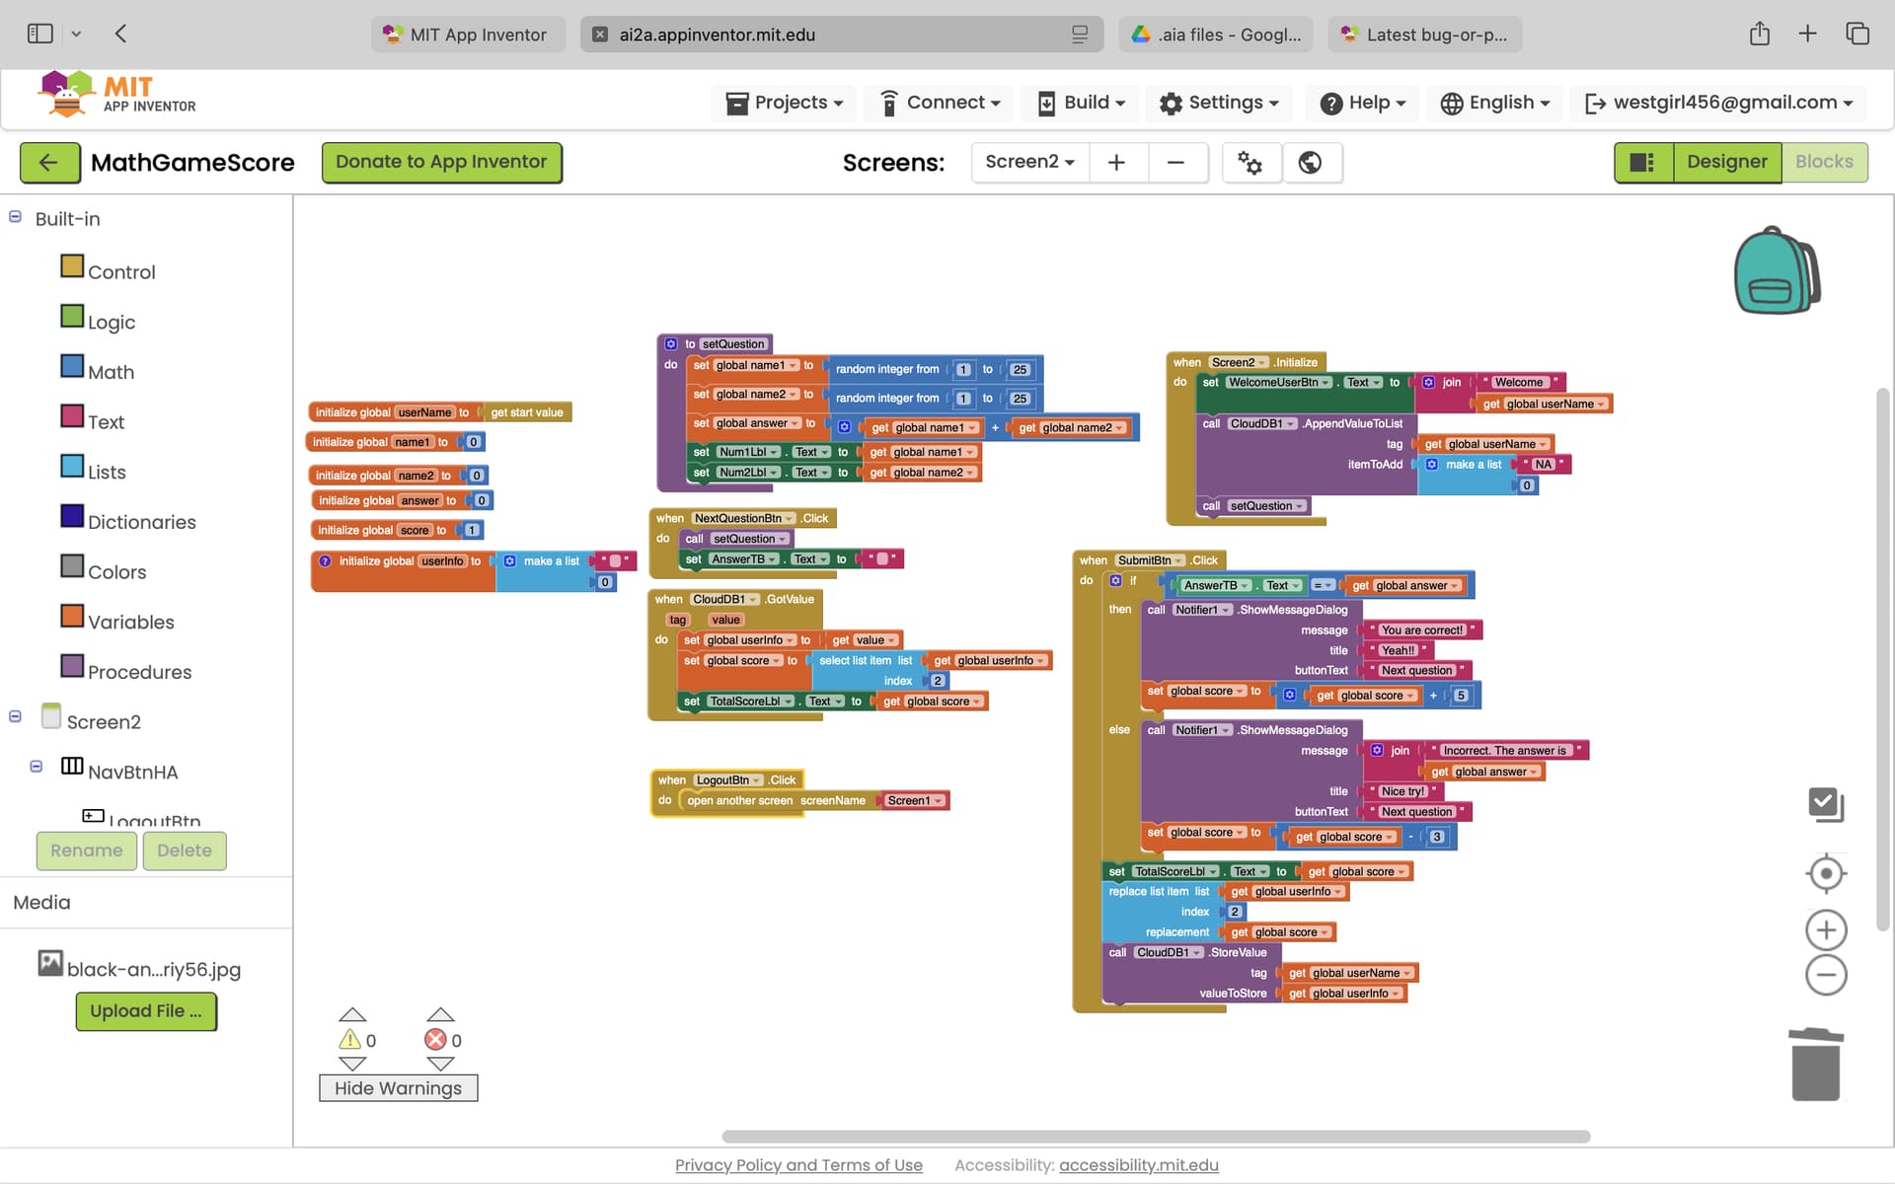Switch to the Designer view tab

click(1726, 162)
